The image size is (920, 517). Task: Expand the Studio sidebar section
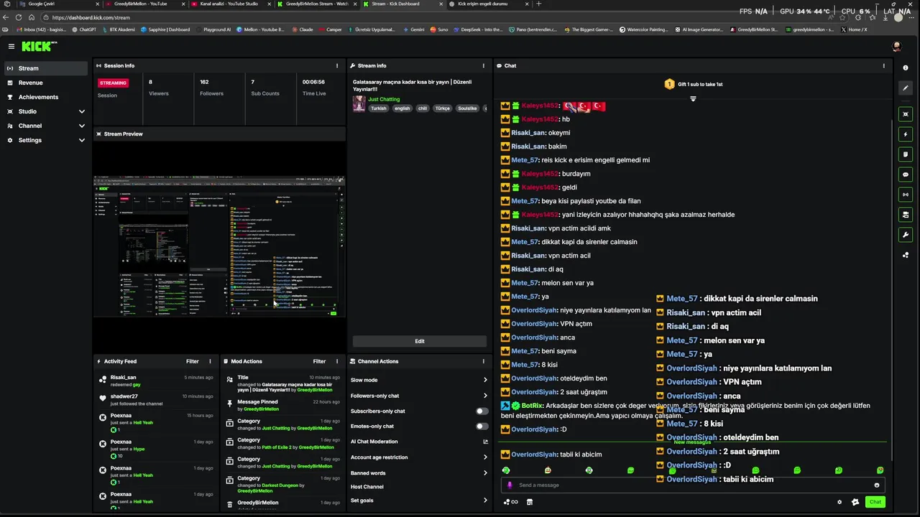81,111
